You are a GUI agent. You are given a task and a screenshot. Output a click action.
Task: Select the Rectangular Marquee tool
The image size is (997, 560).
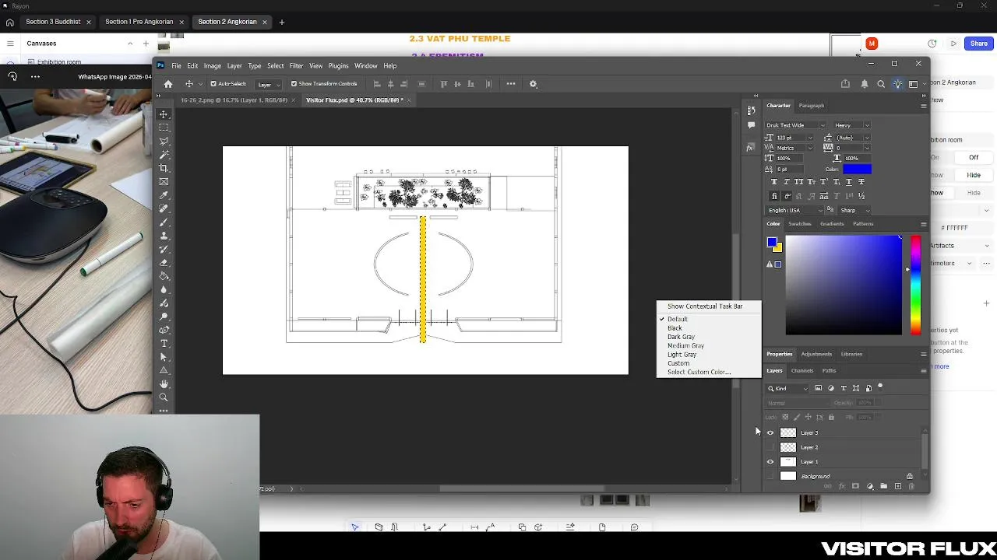coord(164,128)
